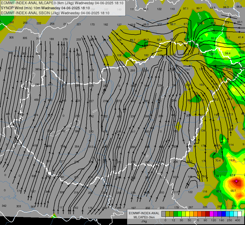Click the map value 64.5
The height and width of the screenshot is (225, 245).
click(x=213, y=8)
